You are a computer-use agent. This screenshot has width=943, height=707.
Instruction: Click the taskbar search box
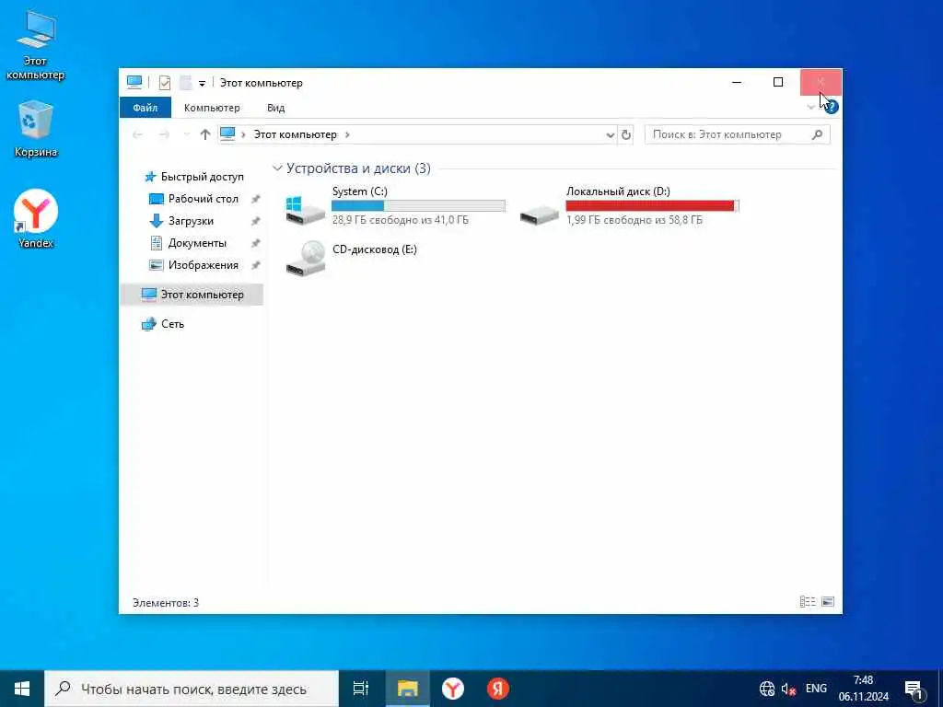pyautogui.click(x=192, y=689)
